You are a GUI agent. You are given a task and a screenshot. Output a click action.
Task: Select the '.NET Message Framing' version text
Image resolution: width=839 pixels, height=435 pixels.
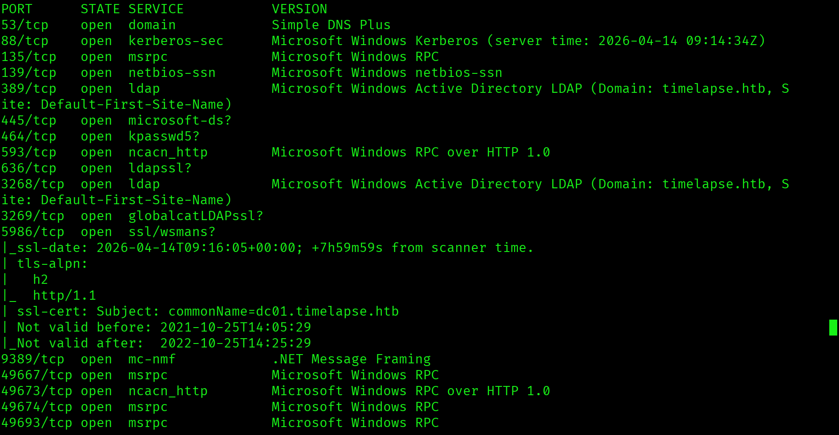(351, 359)
